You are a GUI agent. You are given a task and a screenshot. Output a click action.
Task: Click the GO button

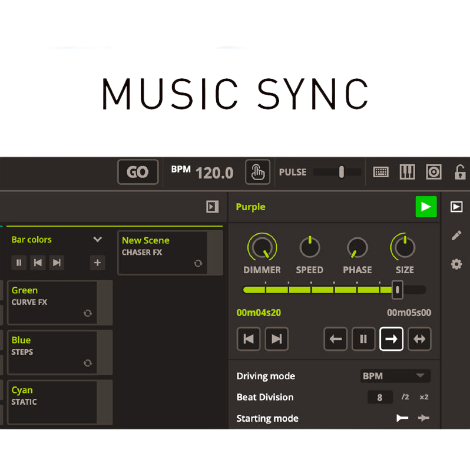tap(138, 172)
